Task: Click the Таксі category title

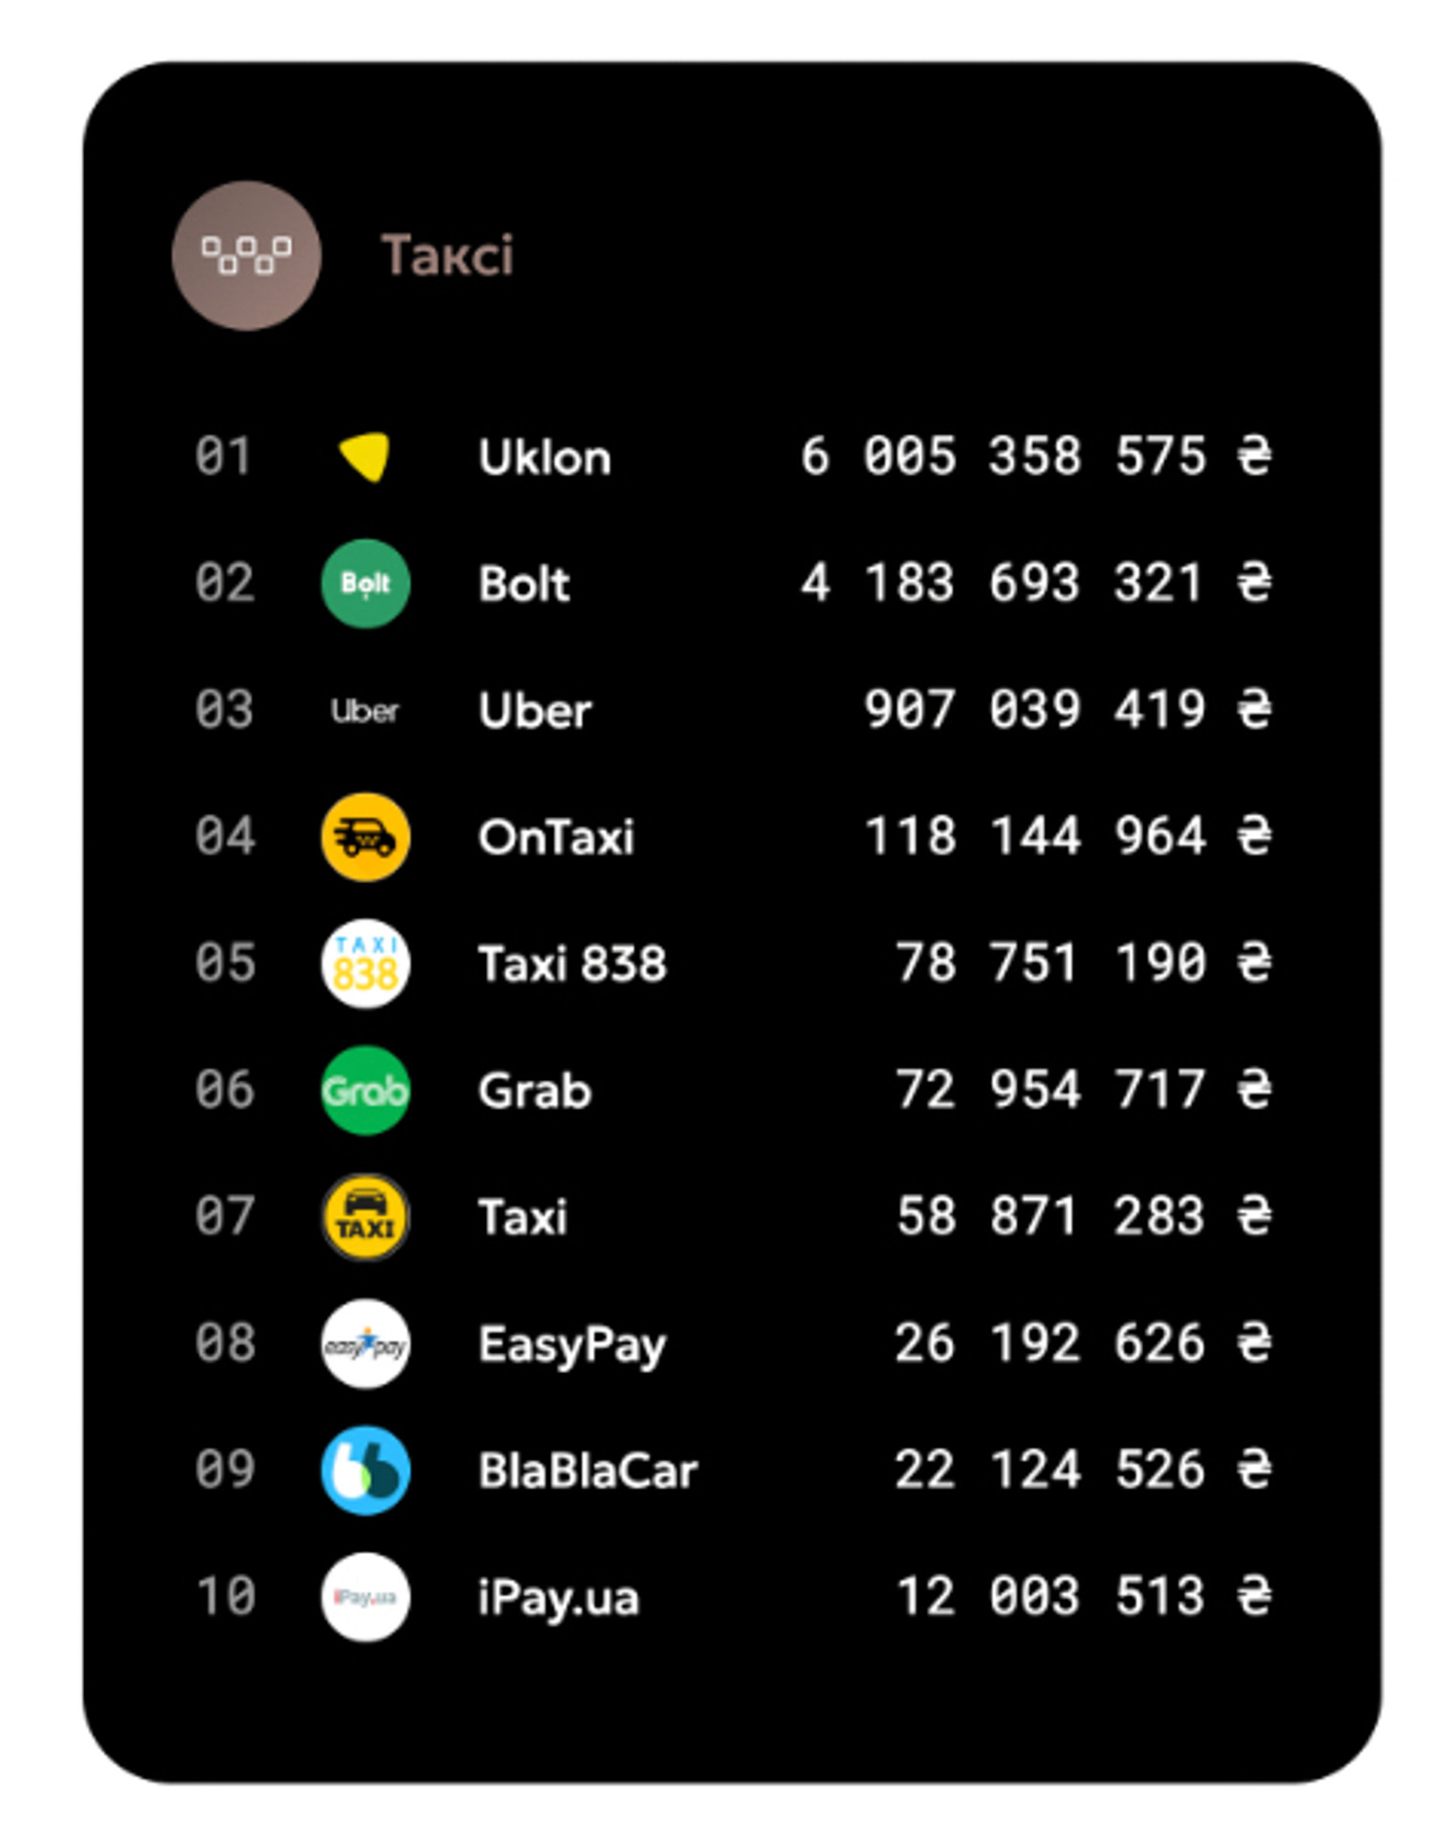Action: (x=448, y=255)
